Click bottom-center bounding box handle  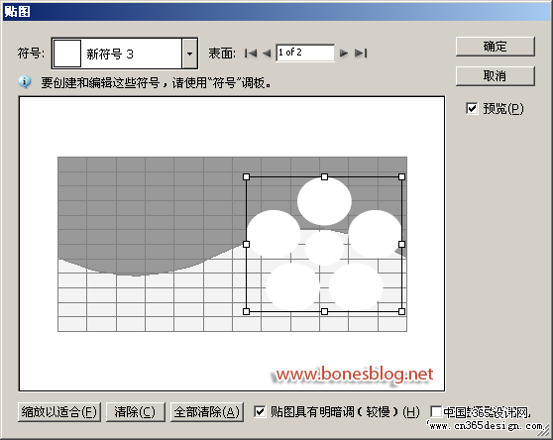[324, 311]
